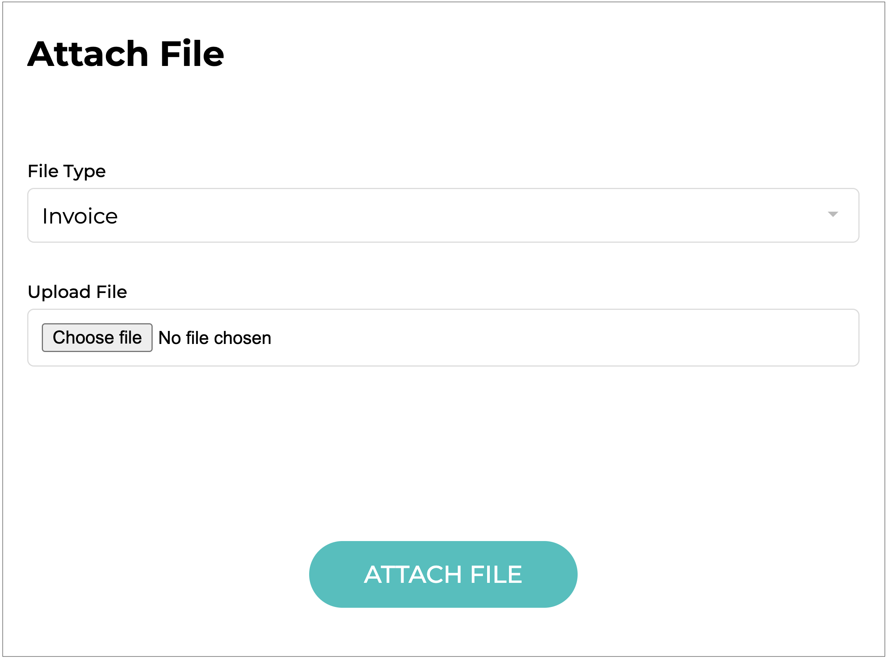
Task: Browse for a file via Choose file
Action: click(x=97, y=338)
